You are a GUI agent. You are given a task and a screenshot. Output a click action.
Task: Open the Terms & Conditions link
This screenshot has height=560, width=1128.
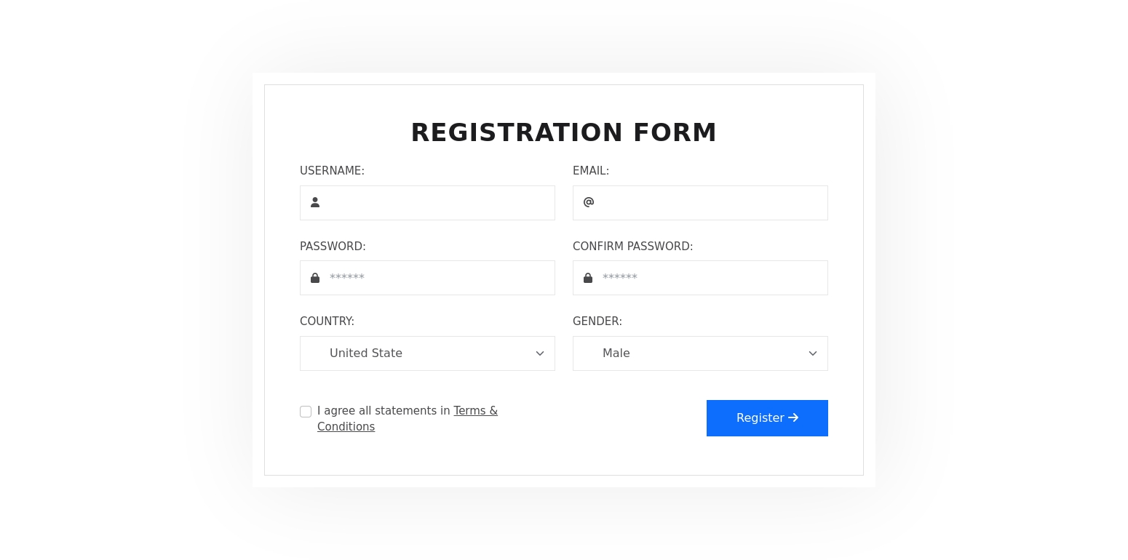475,411
